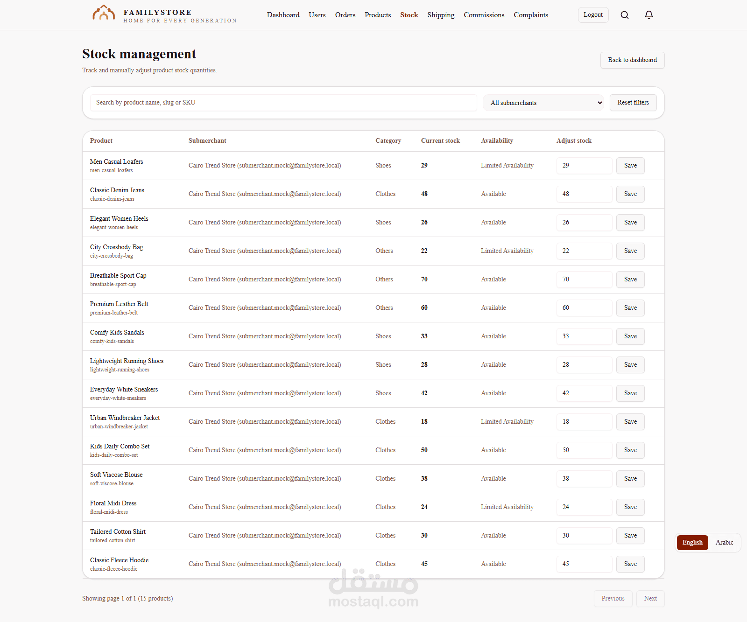Edit adjust stock field for Comfy Kids Sandals
Screen dimensions: 747x622
(x=584, y=336)
